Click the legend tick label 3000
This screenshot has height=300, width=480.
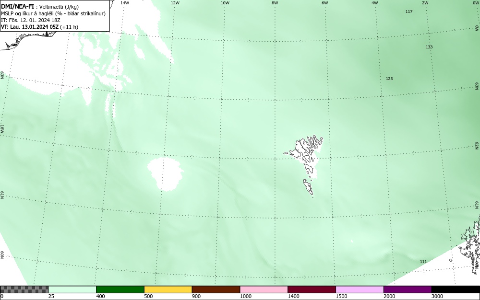[437, 296]
